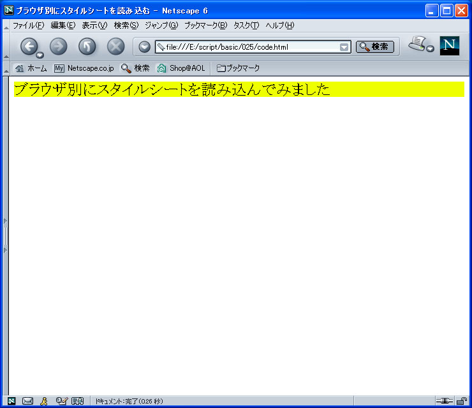The height and width of the screenshot is (408, 472).
Task: Reload the page with the Reload button
Action: pos(87,47)
